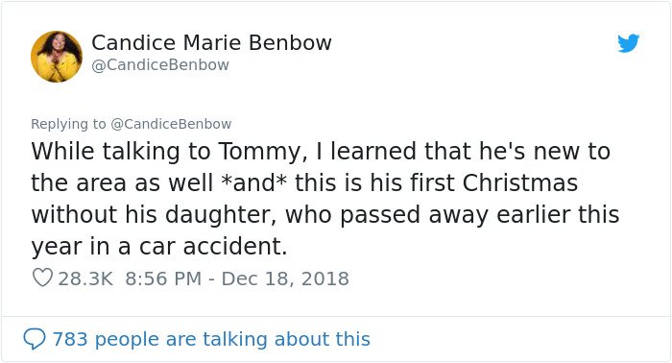Image resolution: width=672 pixels, height=363 pixels.
Task: Open Candice Marie Benbow's profile picture
Action: click(x=57, y=57)
